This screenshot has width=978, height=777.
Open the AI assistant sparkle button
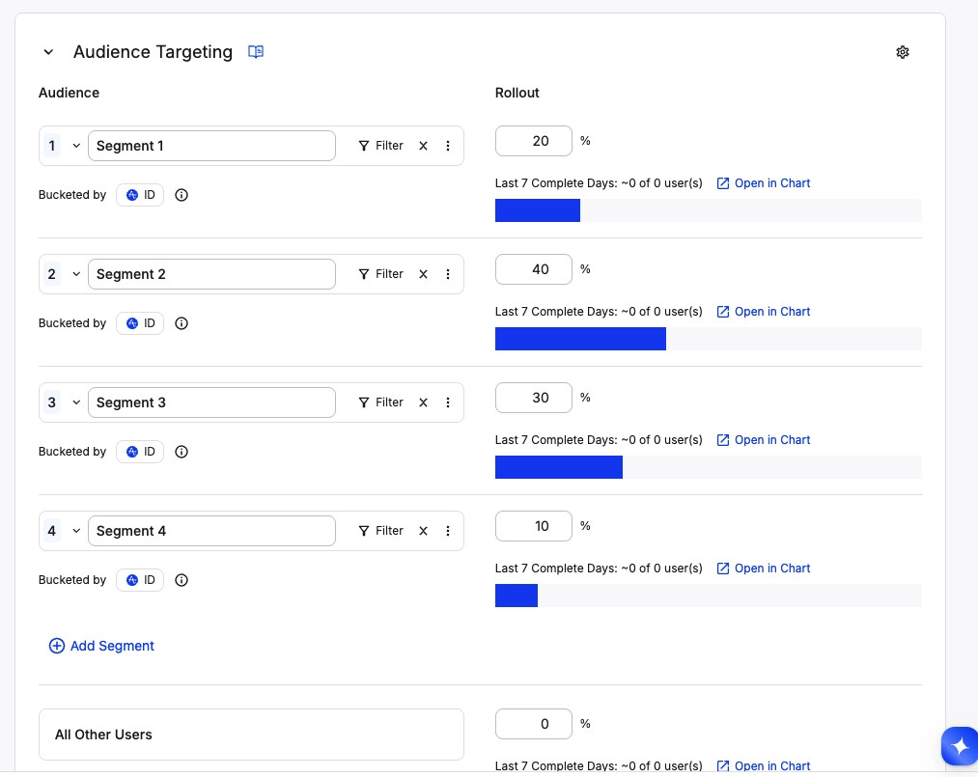click(960, 746)
